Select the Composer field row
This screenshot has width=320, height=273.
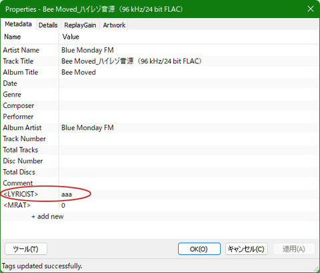(160, 106)
